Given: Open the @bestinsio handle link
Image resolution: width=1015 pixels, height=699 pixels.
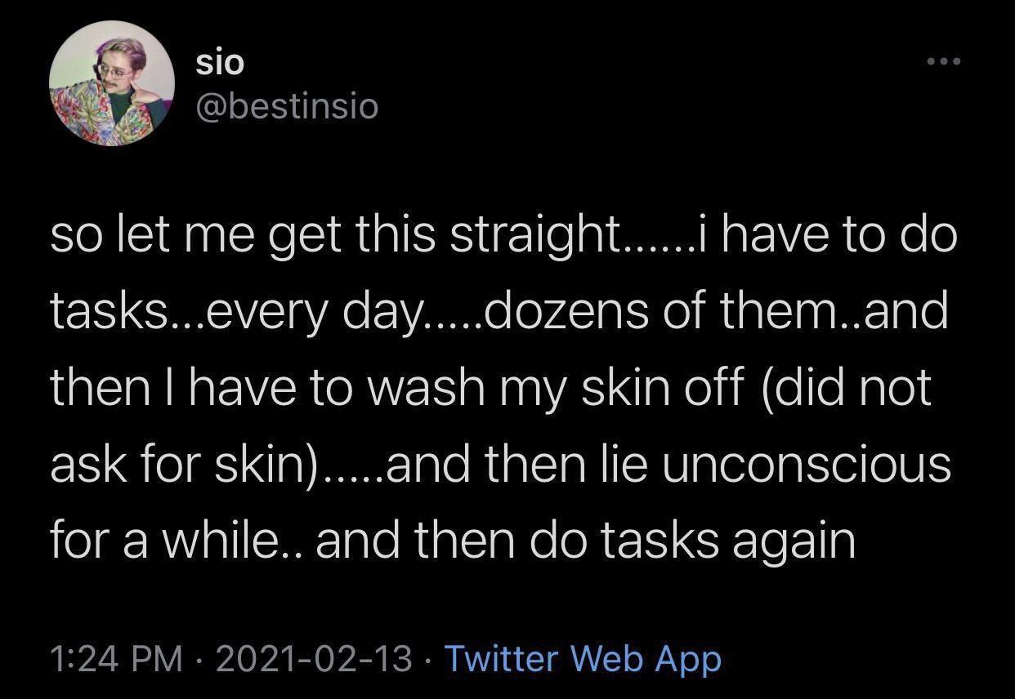Looking at the screenshot, I should click(287, 106).
